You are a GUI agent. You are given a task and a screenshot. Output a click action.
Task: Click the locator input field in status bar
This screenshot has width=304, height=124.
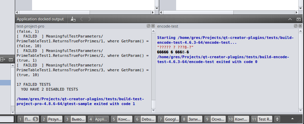[7, 119]
